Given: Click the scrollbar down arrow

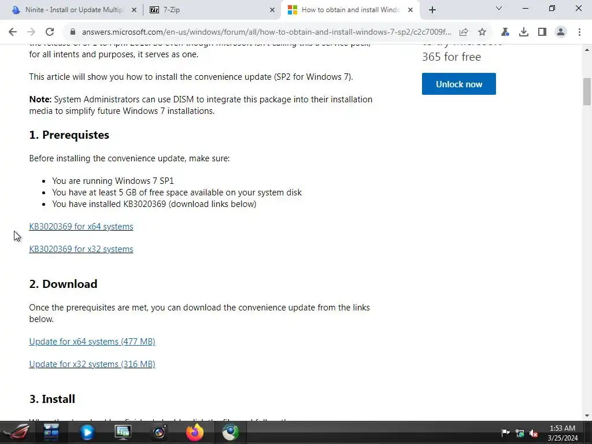Looking at the screenshot, I should point(587,416).
